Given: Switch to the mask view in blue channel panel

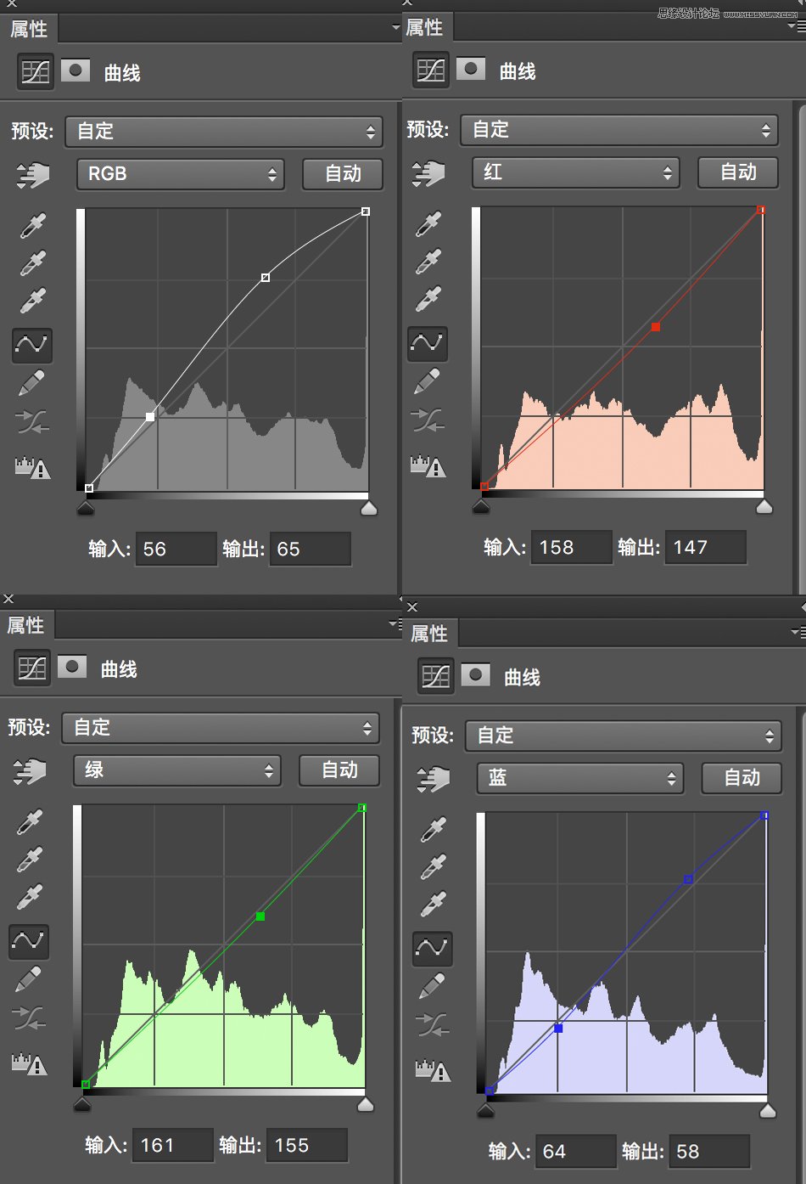Looking at the screenshot, I should pyautogui.click(x=475, y=676).
